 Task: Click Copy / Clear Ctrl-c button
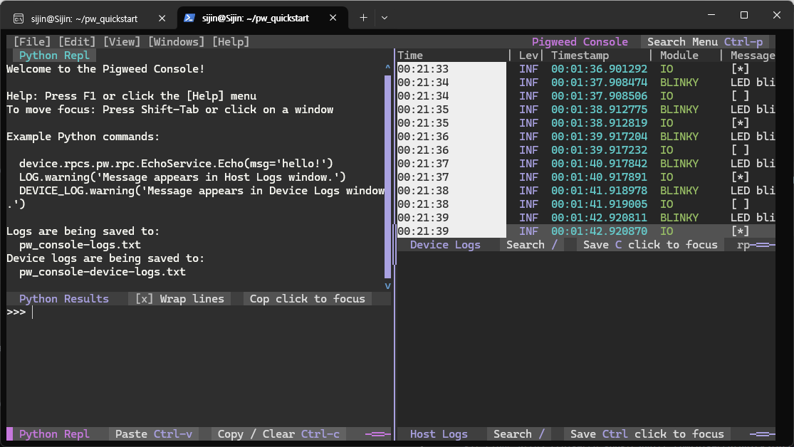point(278,434)
